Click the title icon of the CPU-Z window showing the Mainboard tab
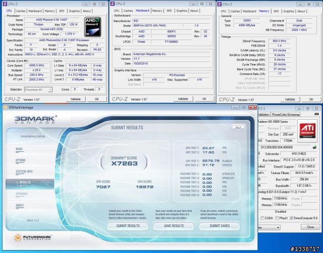This screenshot has height=253, width=323. [x=113, y=4]
